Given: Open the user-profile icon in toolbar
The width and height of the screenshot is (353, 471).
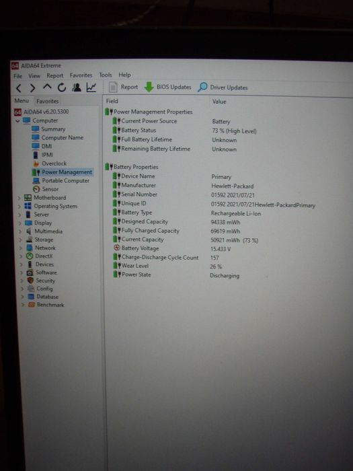Looking at the screenshot, I should [x=77, y=87].
